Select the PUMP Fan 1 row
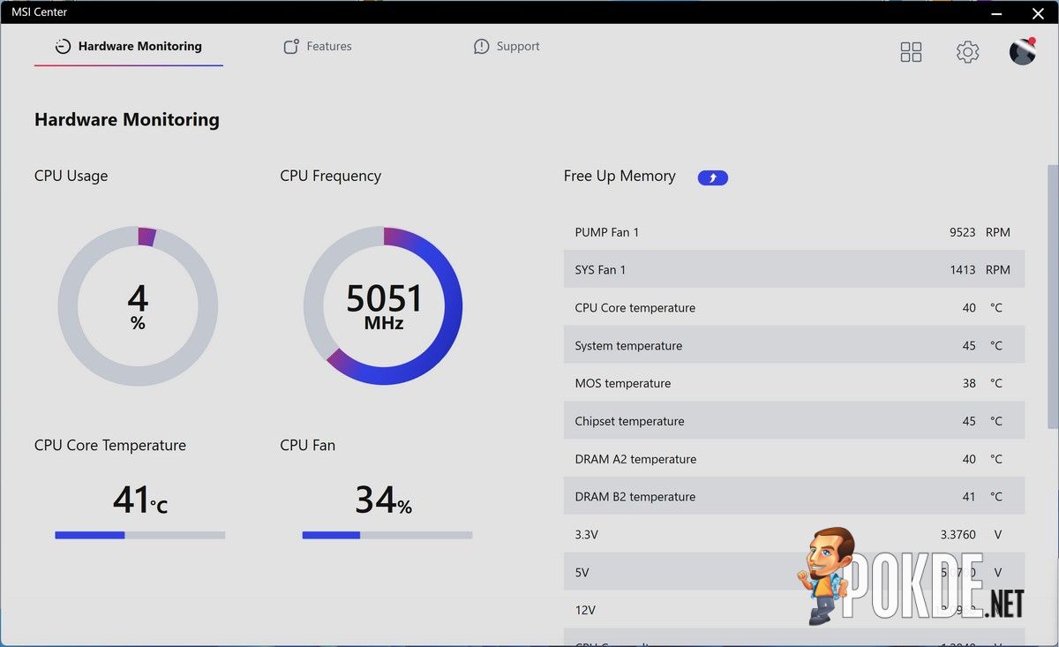The image size is (1059, 647). click(x=794, y=232)
